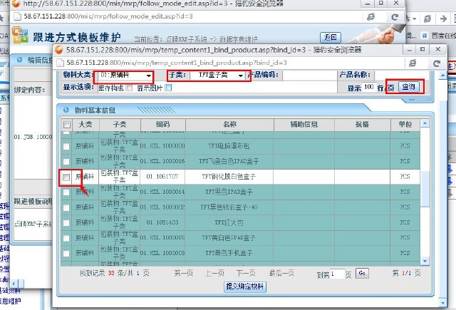Viewport: 456px width, 310px height.
Task: Enable the 库存构成 checkbox
Action: pyautogui.click(x=129, y=88)
